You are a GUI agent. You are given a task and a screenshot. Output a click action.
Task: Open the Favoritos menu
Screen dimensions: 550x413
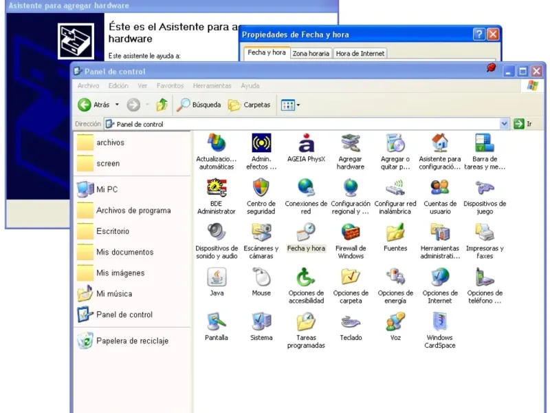[170, 85]
